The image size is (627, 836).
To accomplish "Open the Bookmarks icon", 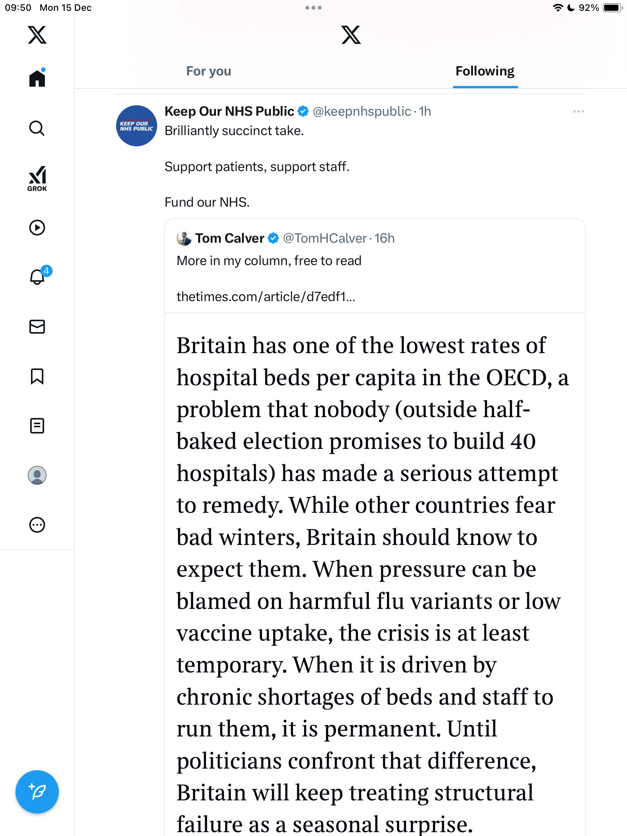I will click(x=37, y=376).
